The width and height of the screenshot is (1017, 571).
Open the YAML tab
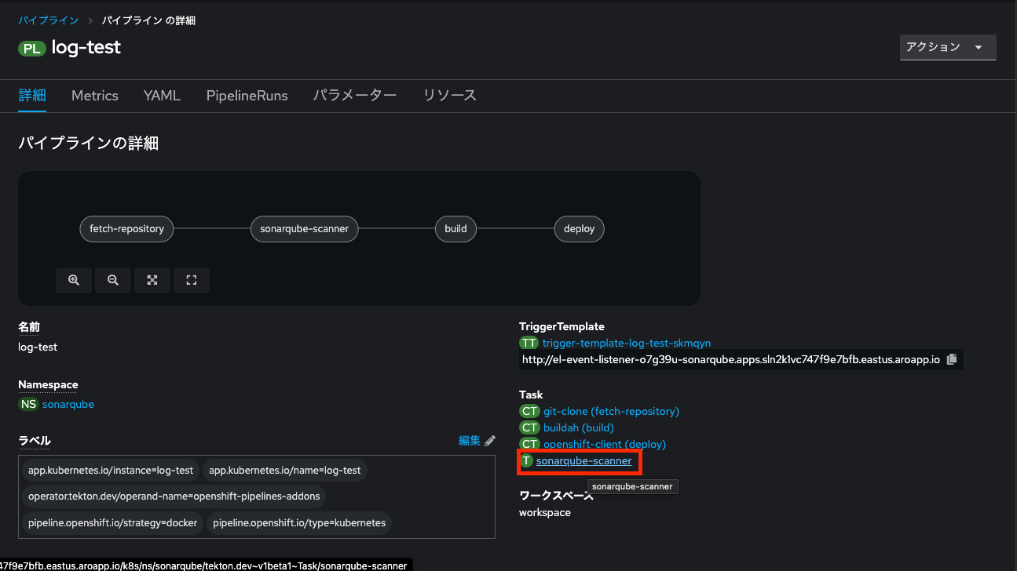(x=162, y=95)
